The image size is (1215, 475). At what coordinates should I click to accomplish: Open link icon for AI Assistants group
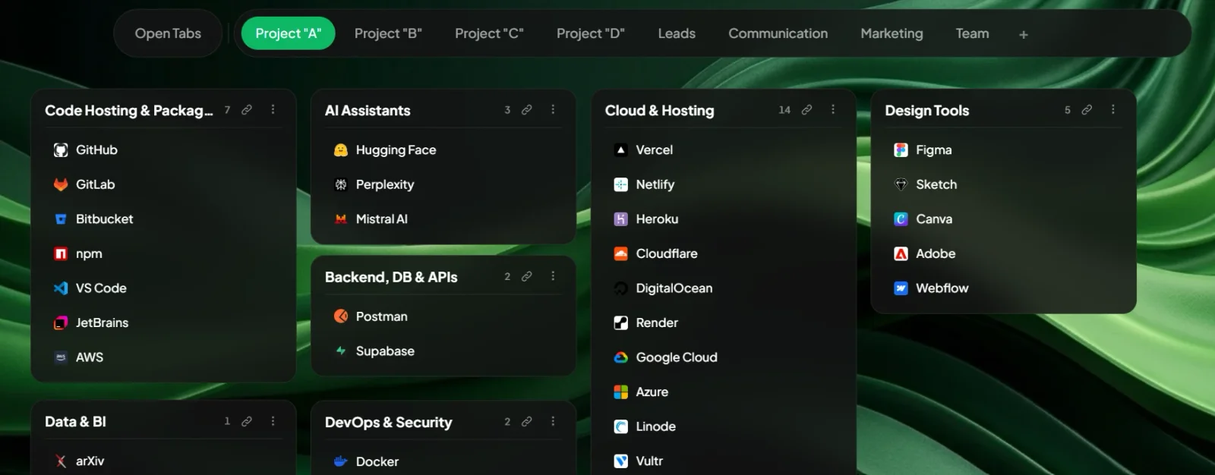pyautogui.click(x=527, y=110)
